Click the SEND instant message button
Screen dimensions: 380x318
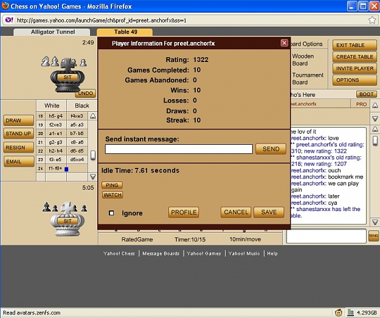[x=271, y=148]
